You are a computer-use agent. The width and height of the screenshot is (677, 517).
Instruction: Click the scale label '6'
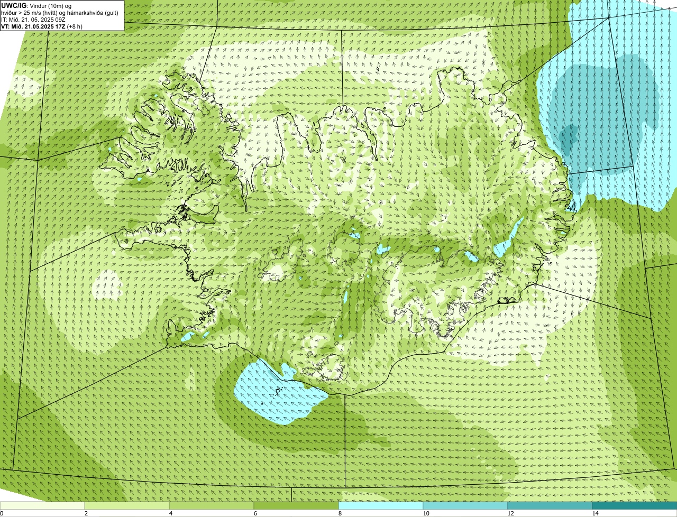(x=255, y=513)
